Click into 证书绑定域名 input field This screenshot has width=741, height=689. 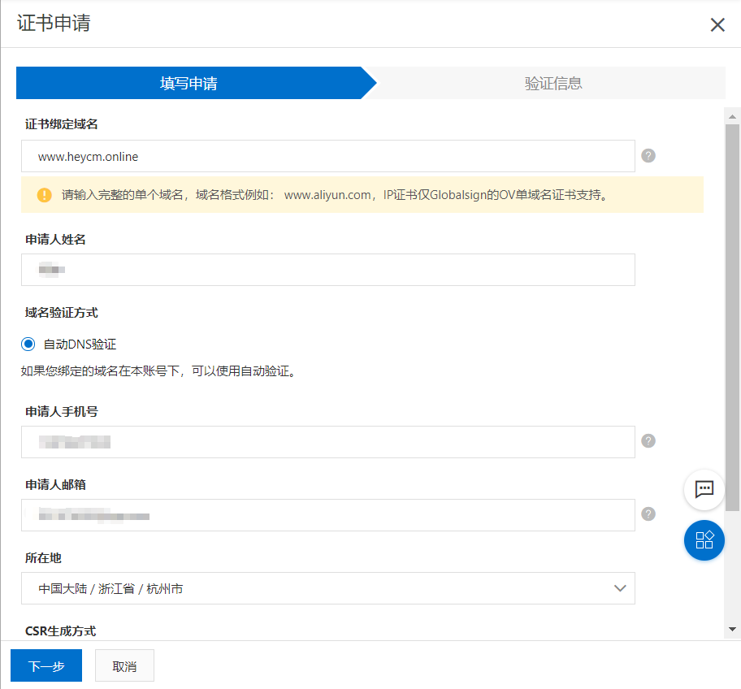point(327,156)
